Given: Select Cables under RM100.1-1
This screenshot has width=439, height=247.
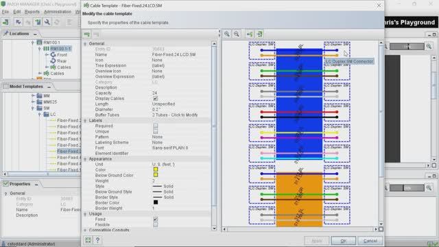Looking at the screenshot, I should (x=64, y=67).
